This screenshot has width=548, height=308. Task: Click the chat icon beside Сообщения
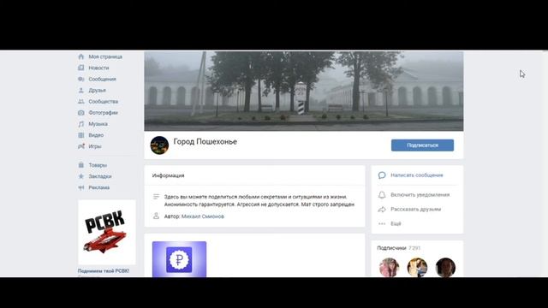pos(81,79)
